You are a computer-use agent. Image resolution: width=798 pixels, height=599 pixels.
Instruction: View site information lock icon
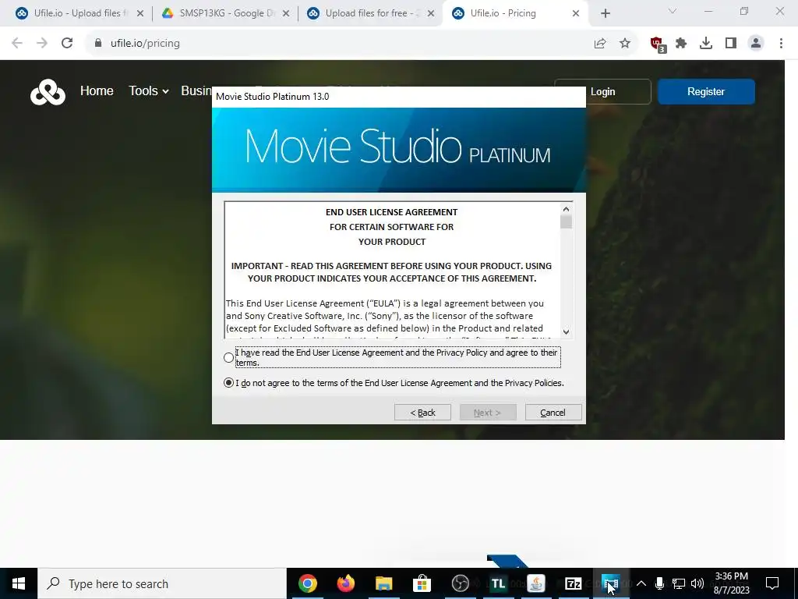coord(98,44)
